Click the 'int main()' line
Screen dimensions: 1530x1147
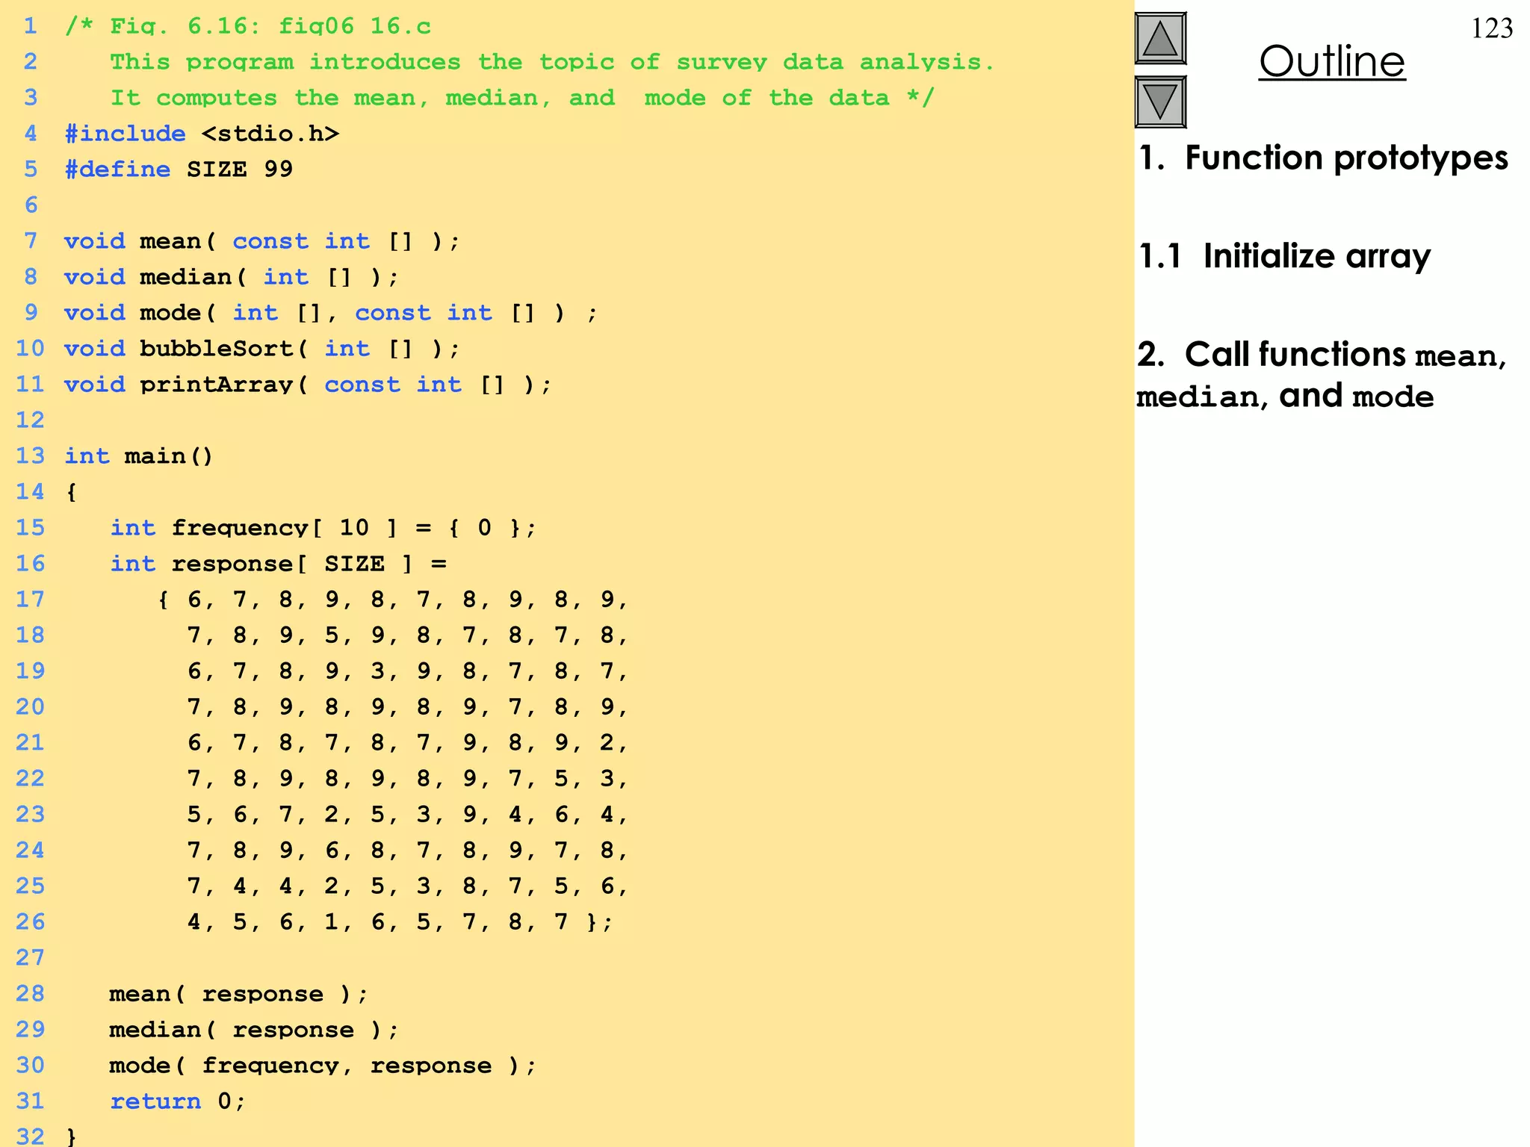coord(139,456)
